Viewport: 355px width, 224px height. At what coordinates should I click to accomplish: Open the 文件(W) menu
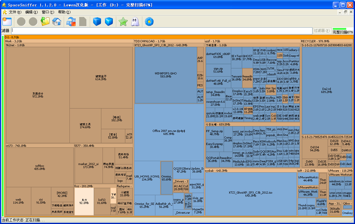[15, 12]
